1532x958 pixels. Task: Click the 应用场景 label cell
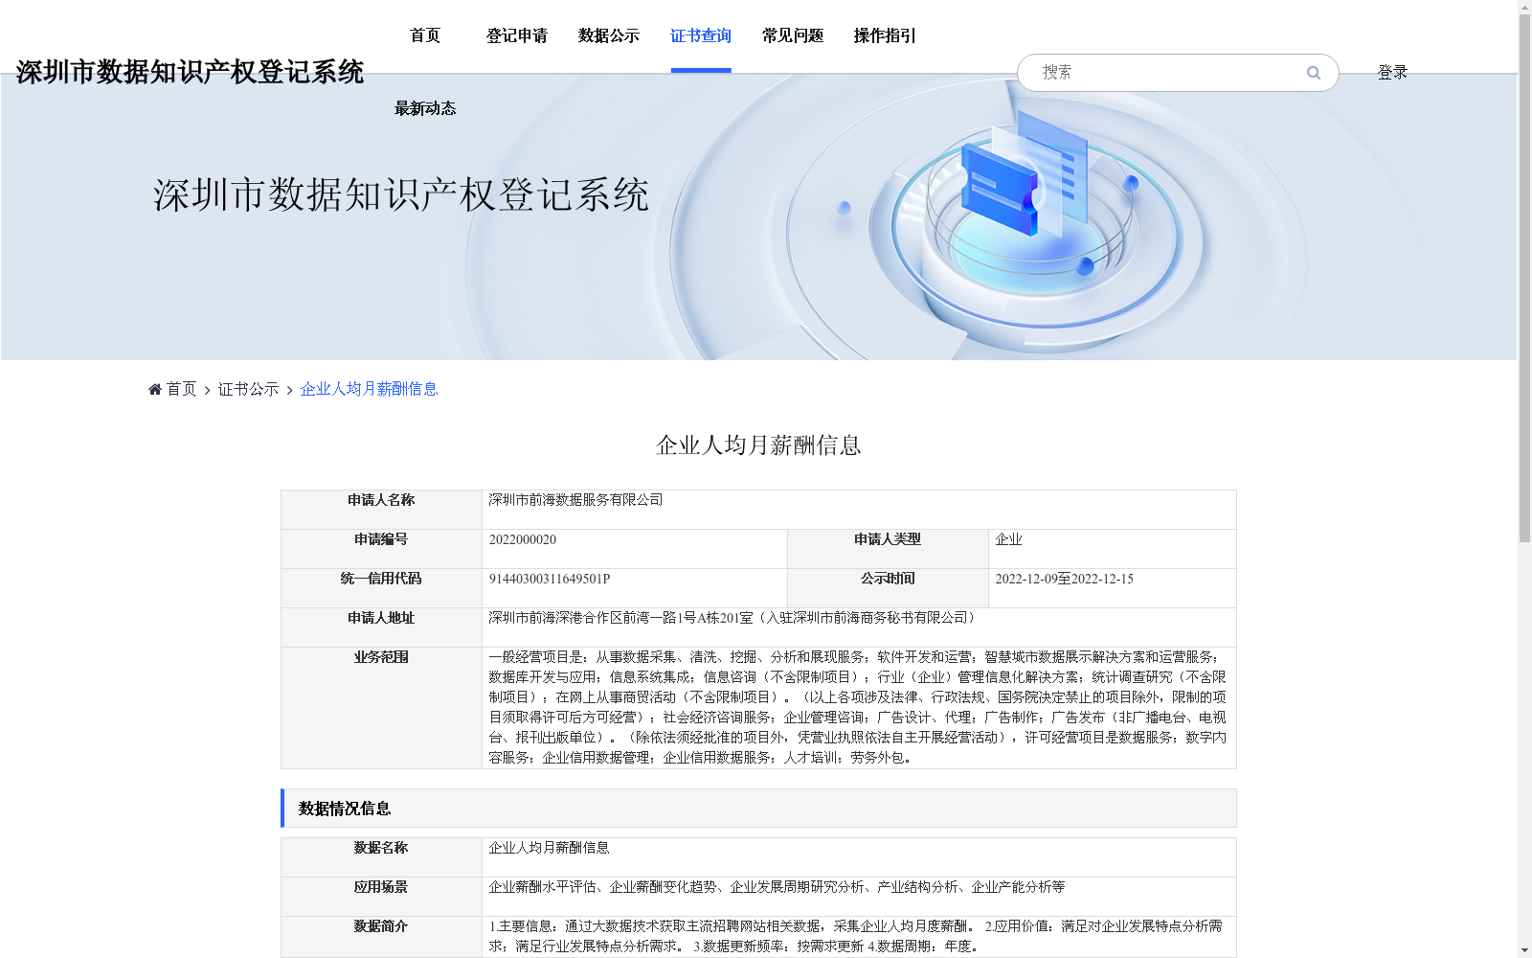click(x=381, y=897)
